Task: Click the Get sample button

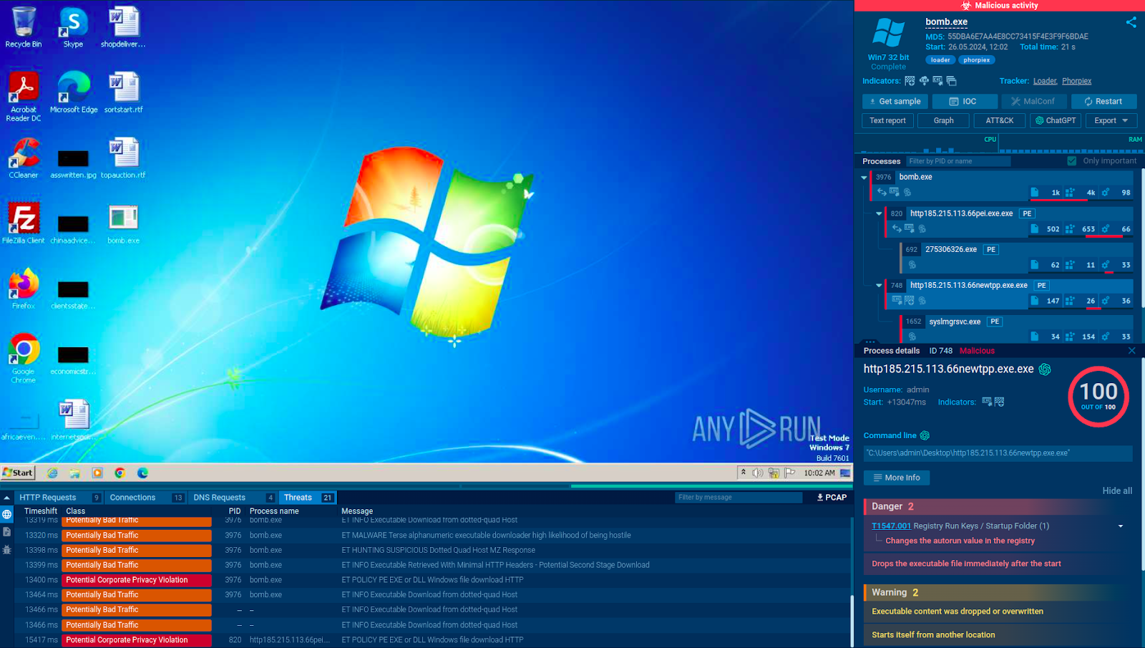Action: click(x=895, y=102)
